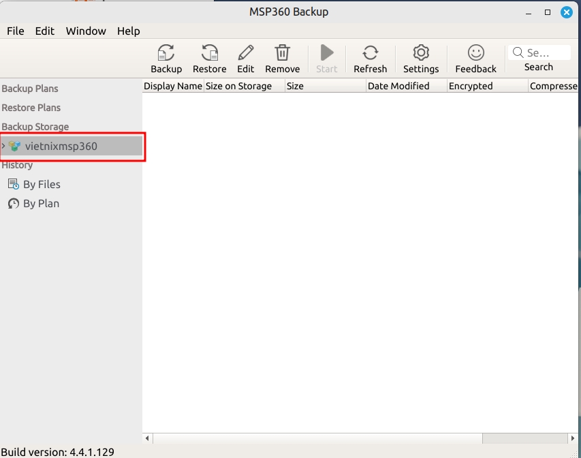
Task: Maximize the MSP360 Backup window
Action: 548,12
